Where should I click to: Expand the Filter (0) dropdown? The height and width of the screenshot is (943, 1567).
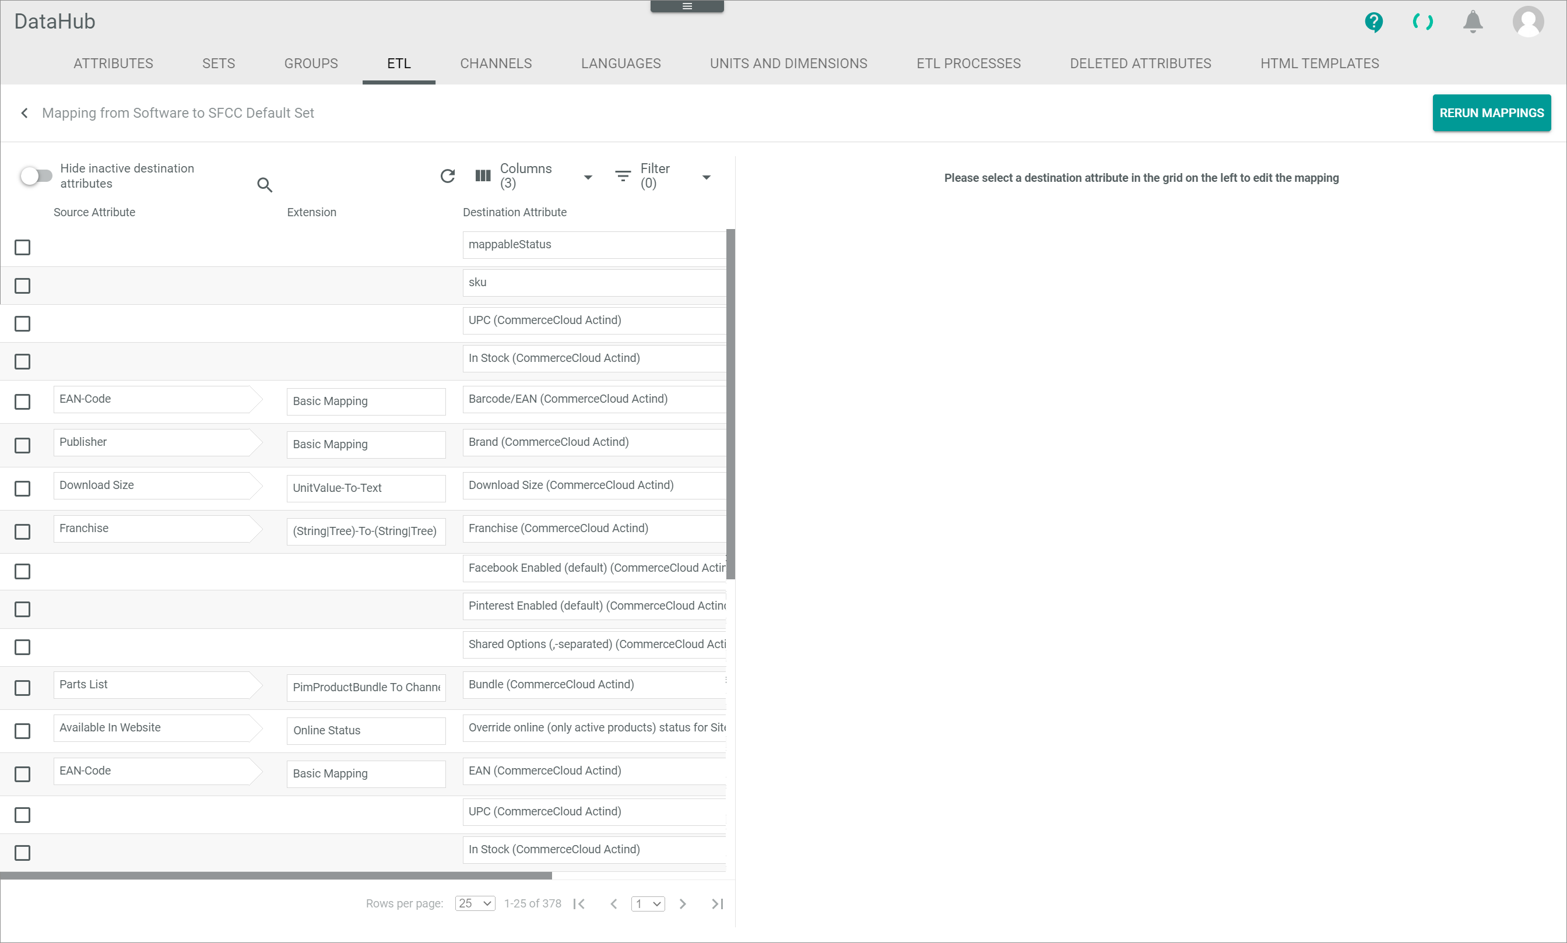pos(706,177)
